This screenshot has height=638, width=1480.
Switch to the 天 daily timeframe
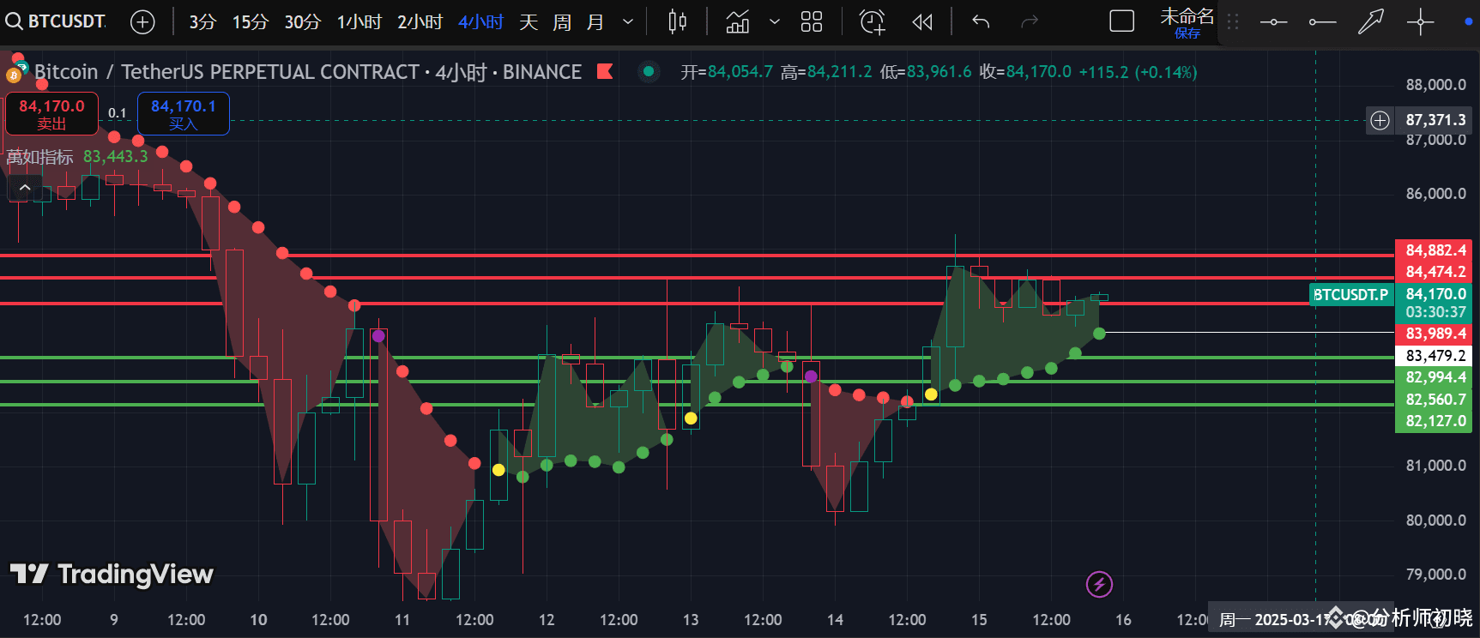(529, 22)
